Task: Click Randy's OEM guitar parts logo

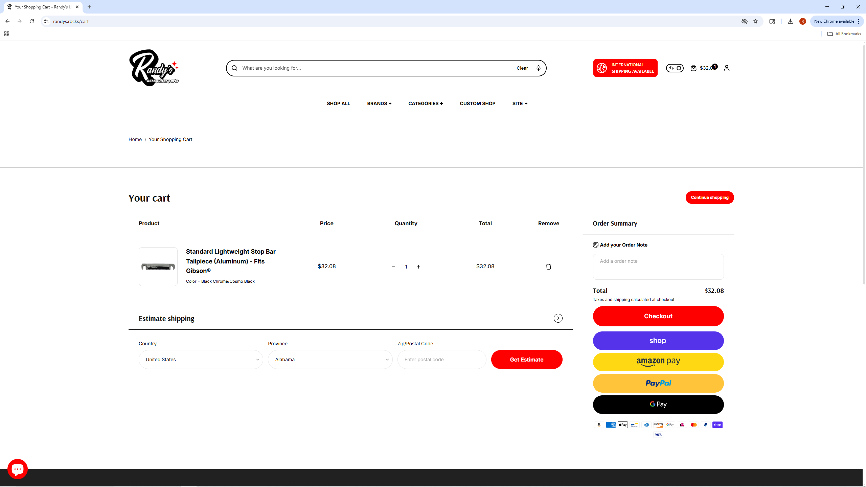Action: (x=154, y=68)
